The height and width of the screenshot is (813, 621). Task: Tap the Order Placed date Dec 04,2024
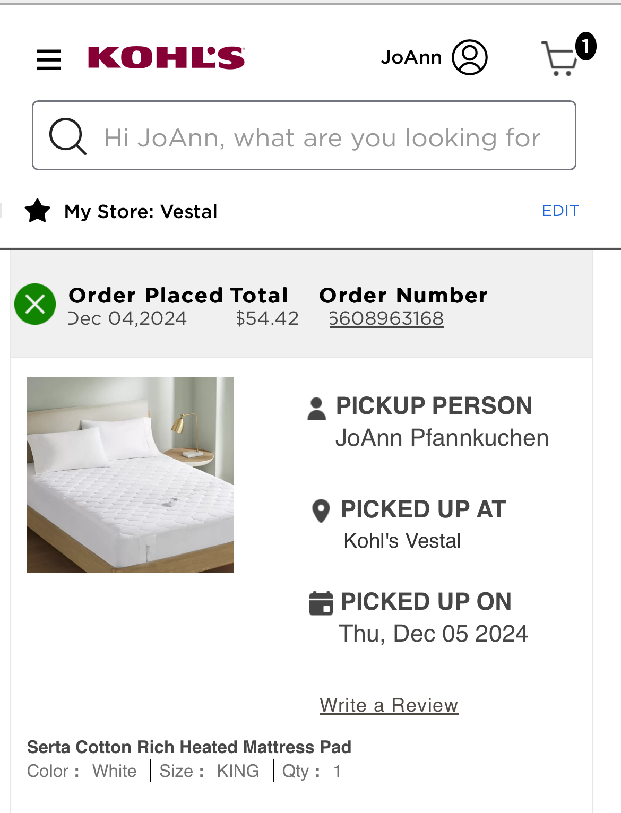click(x=127, y=318)
